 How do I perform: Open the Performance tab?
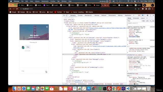pos(112,15)
